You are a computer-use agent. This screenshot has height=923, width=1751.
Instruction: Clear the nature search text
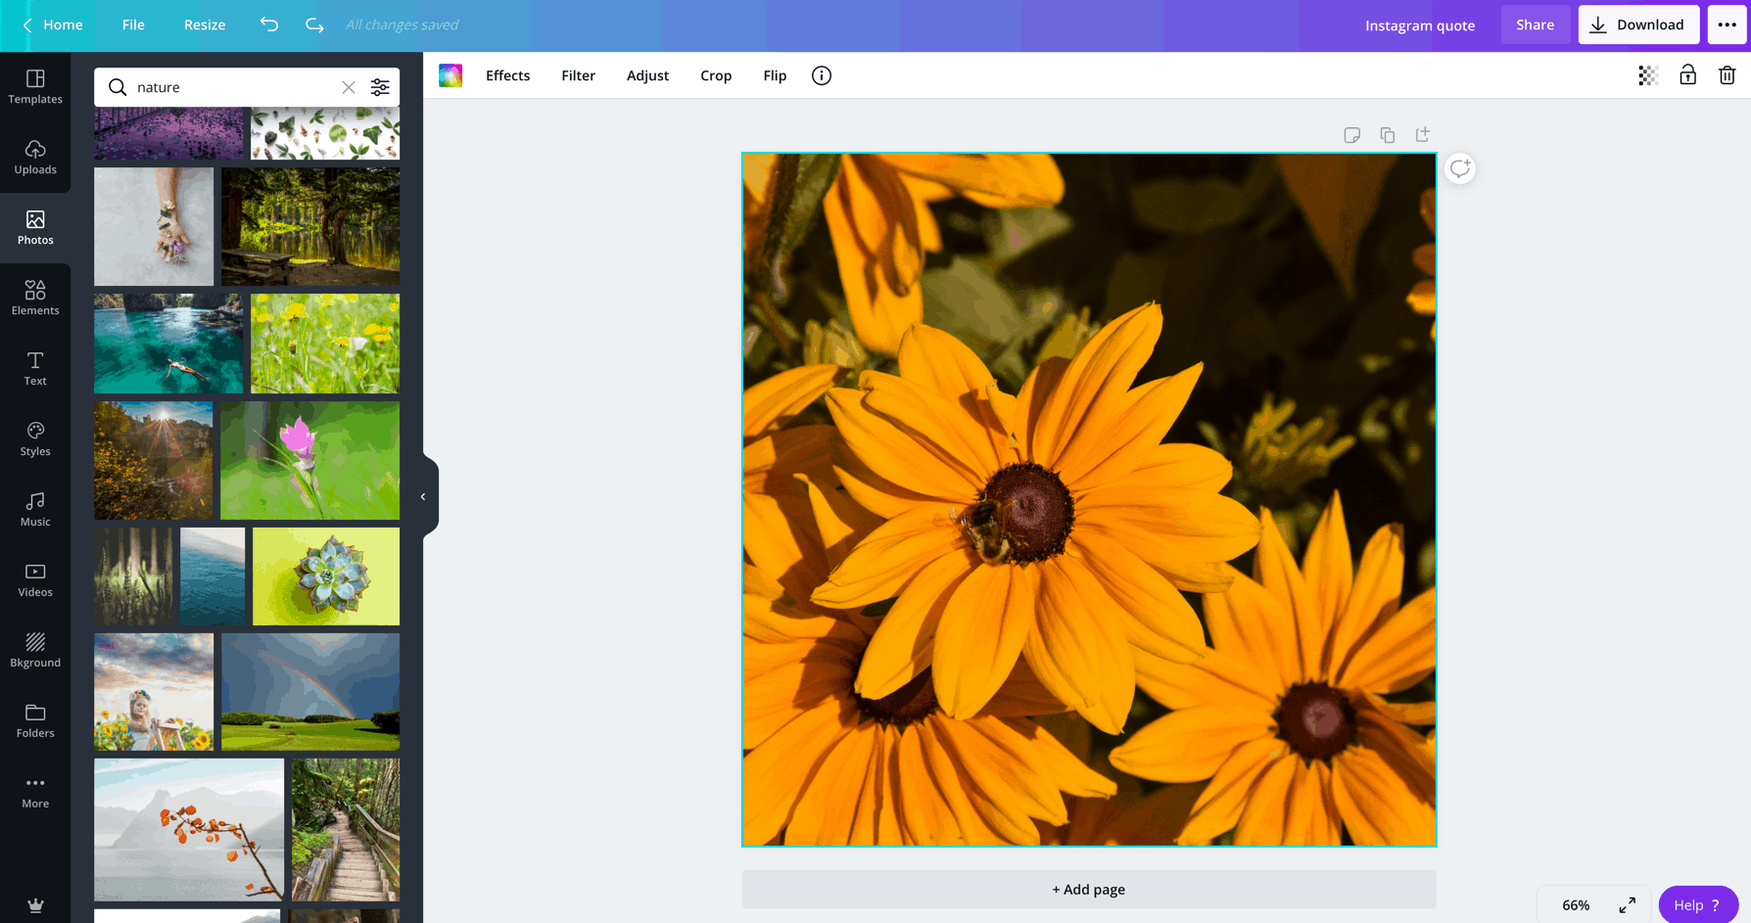pos(348,87)
